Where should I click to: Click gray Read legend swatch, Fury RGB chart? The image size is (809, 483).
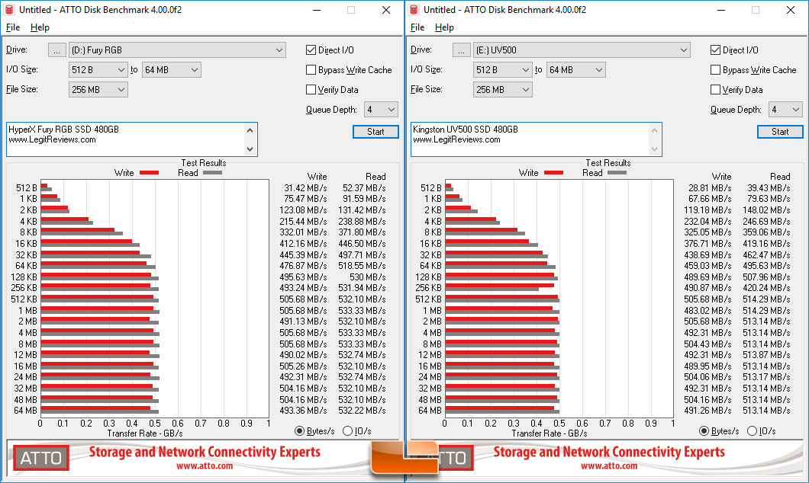(x=213, y=172)
